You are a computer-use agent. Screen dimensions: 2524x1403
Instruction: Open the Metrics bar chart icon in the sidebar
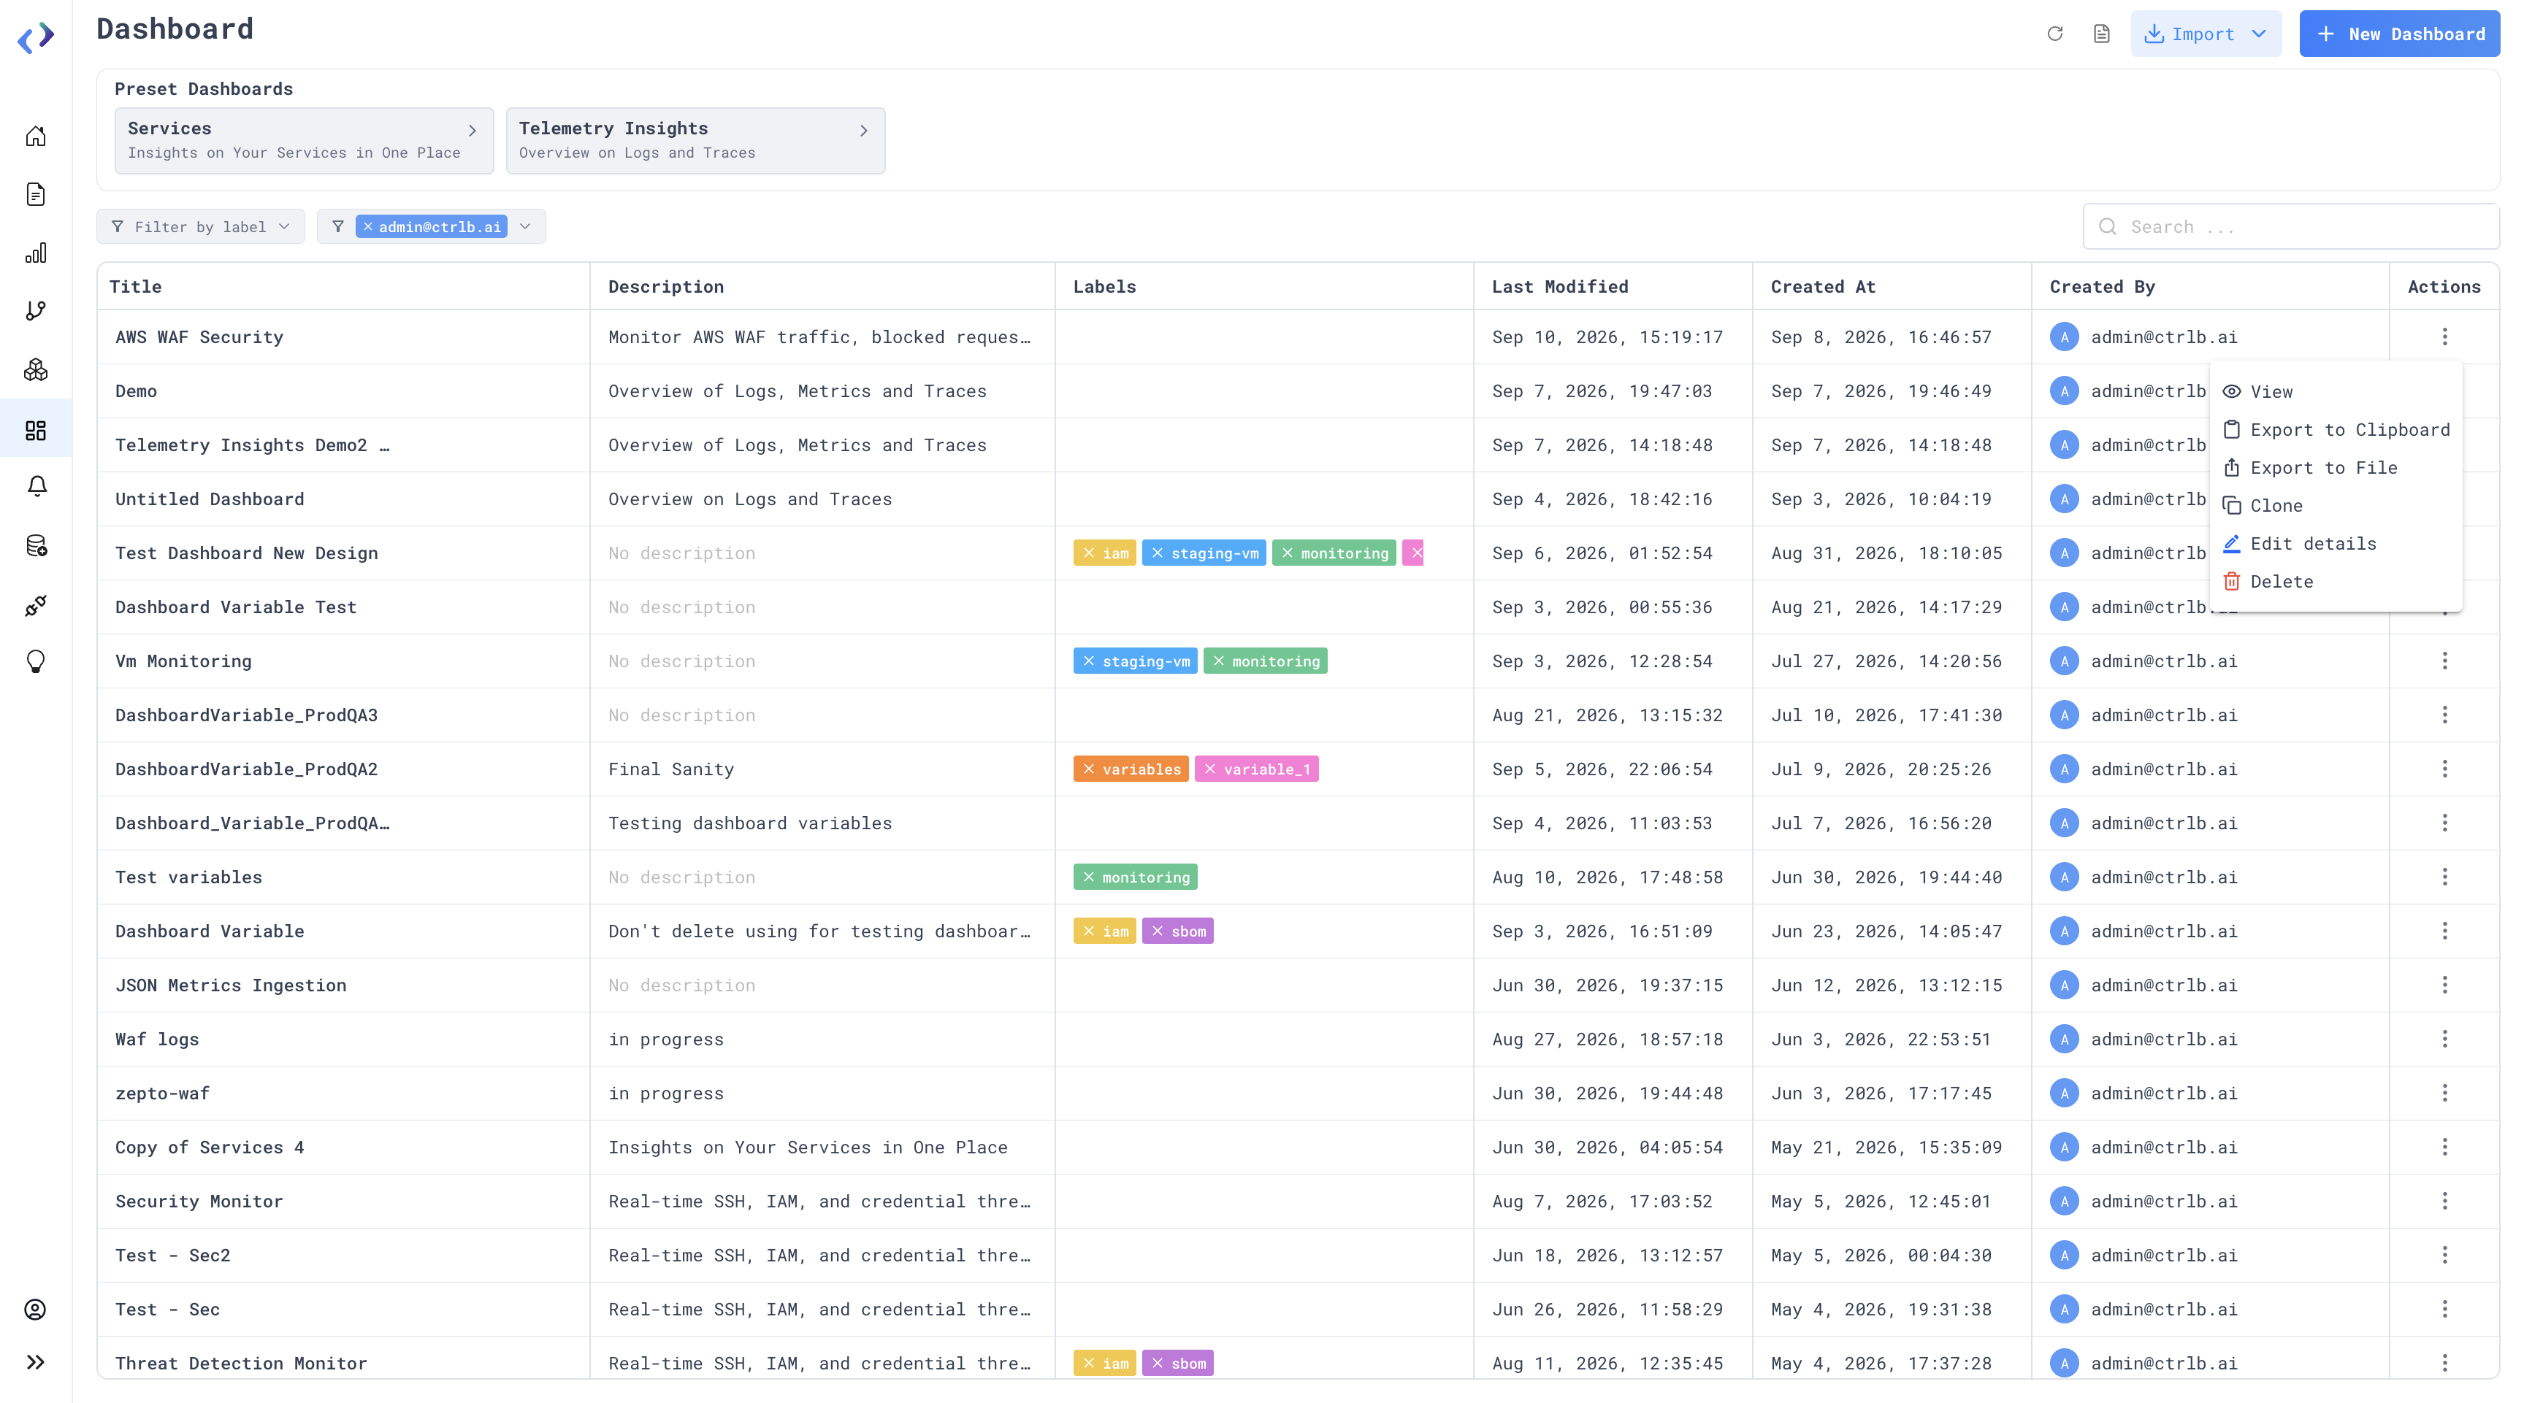pyautogui.click(x=37, y=253)
